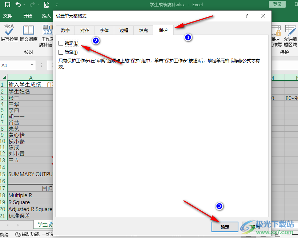Click the 登录 (Sign in) button

pyautogui.click(x=277, y=4)
